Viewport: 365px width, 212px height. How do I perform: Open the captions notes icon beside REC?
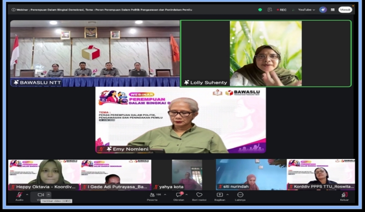pyautogui.click(x=270, y=10)
